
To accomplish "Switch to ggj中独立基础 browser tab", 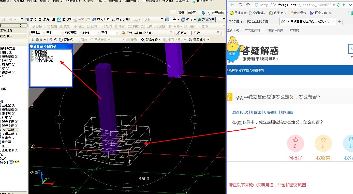I will pyautogui.click(x=307, y=21).
